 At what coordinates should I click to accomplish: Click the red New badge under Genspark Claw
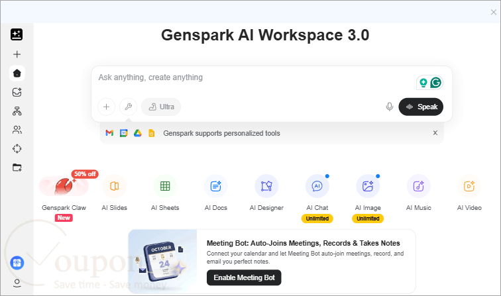point(64,218)
